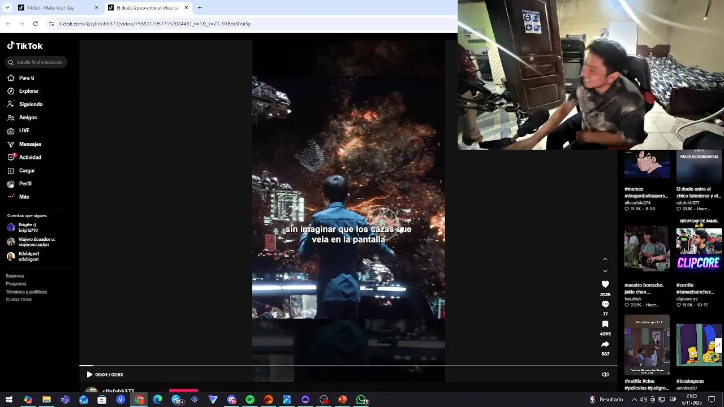Viewport: 724px width, 407px height.
Task: Click the search field reading batalla final crepúsculo
Action: coord(36,62)
